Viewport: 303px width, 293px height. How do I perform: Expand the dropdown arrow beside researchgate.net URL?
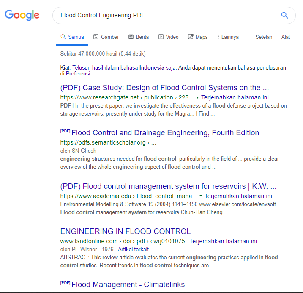pyautogui.click(x=197, y=97)
